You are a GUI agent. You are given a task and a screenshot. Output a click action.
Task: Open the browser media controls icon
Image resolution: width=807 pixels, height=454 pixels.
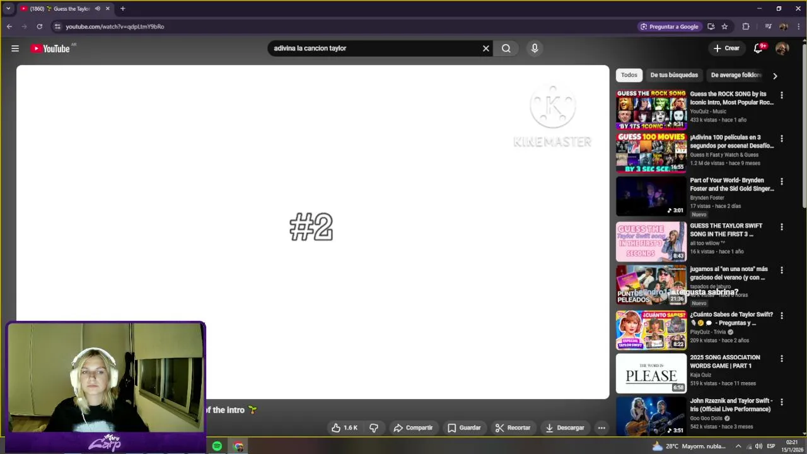[768, 26]
